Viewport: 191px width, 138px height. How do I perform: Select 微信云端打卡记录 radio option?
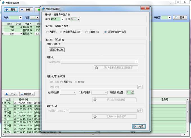[105, 32]
